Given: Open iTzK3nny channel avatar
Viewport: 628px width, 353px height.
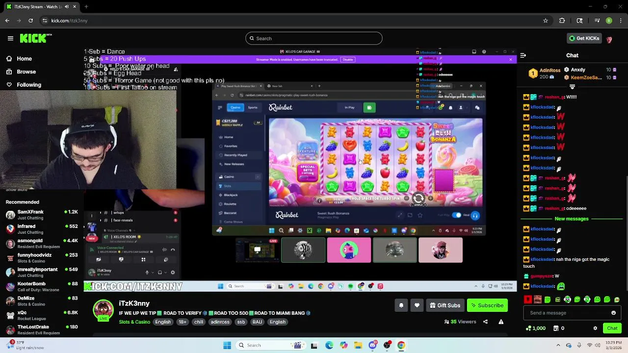Looking at the screenshot, I should tap(103, 310).
